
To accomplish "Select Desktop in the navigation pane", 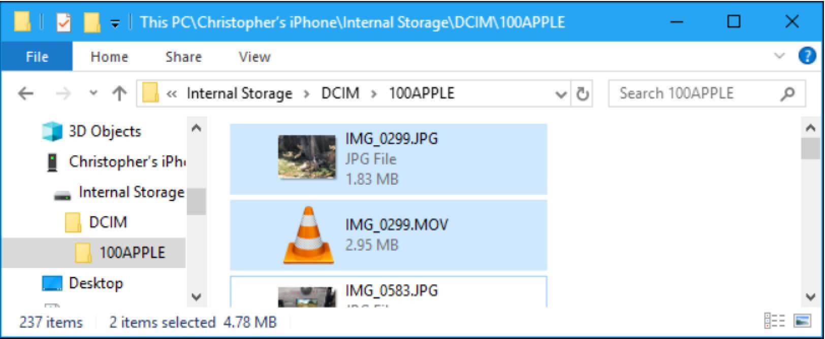I will pos(96,283).
